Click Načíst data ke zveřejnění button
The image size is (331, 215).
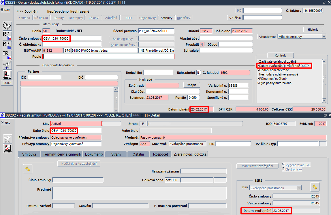click(79, 164)
